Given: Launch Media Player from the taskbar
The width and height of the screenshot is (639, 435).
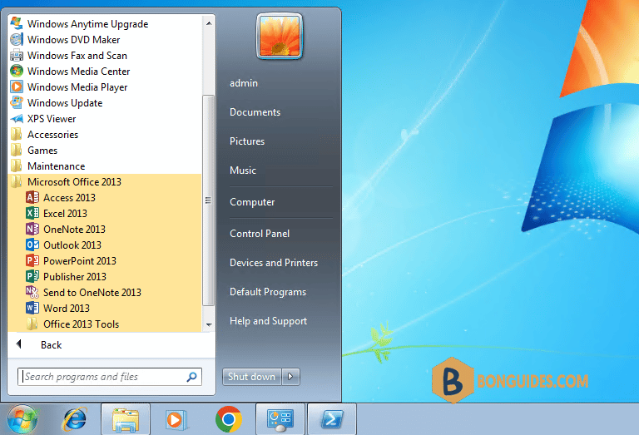Looking at the screenshot, I should click(176, 419).
